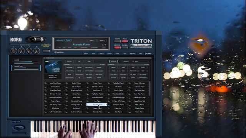This screenshot has height=138, width=246.
Task: Toggle the COMBI mode button
Action: 117,41
